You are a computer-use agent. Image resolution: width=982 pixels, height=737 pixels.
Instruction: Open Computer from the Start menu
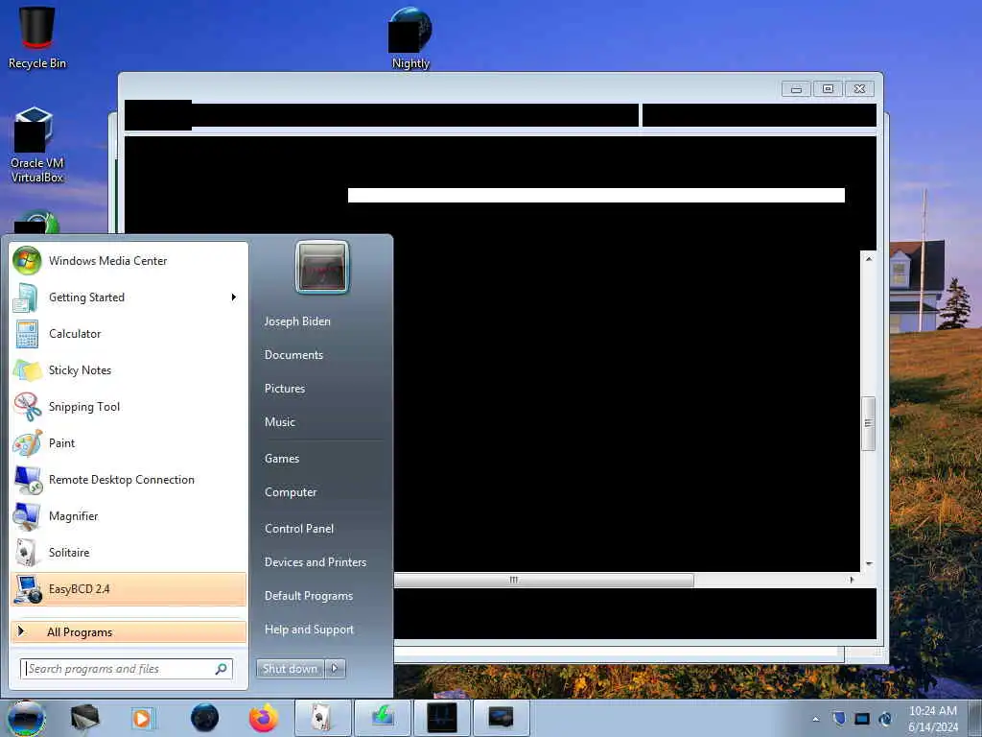[291, 492]
